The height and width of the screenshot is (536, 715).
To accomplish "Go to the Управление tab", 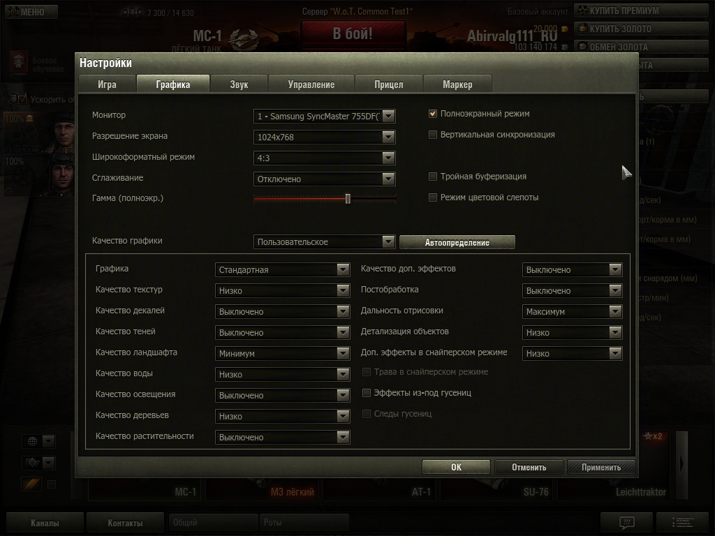I will [x=311, y=84].
